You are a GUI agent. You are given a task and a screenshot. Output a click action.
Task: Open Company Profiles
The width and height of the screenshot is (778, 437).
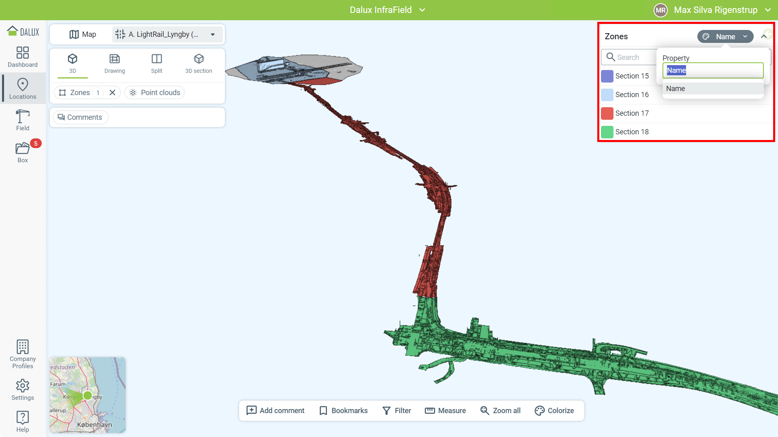(23, 354)
